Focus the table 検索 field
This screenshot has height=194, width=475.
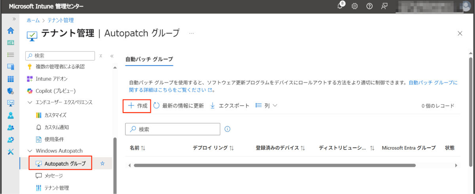coord(173,129)
